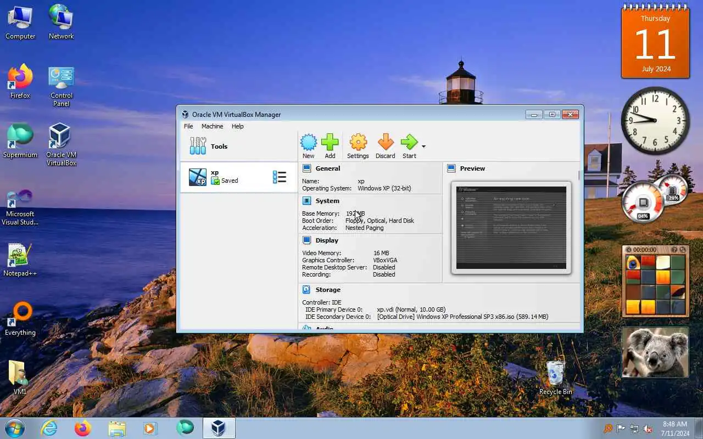Open the Oracle VM VirtualBox desktop shortcut
The image size is (703, 439).
point(61,144)
